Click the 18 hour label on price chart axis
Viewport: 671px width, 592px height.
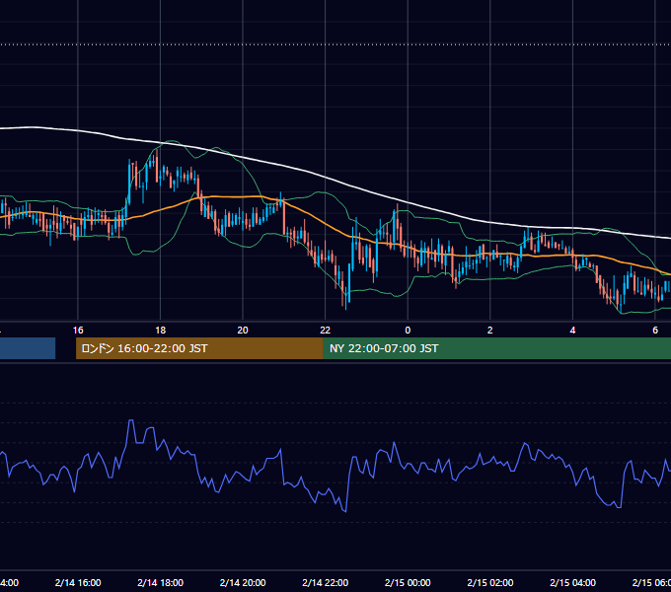[161, 331]
